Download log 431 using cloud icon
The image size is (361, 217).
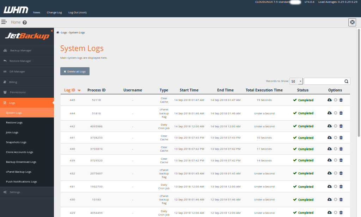[x=330, y=186]
